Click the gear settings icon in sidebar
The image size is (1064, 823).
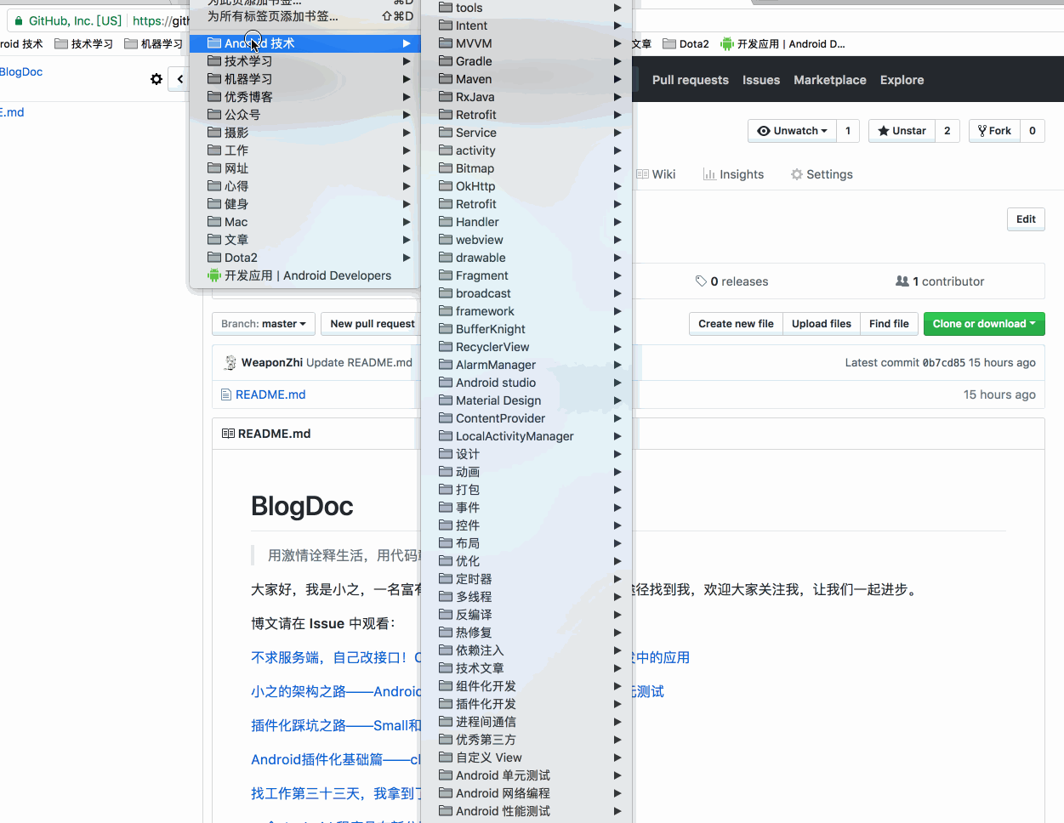coord(156,79)
